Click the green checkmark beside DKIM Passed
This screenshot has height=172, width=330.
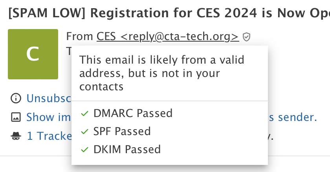84,150
